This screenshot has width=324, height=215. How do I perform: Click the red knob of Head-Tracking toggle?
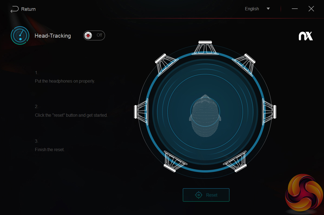88,35
